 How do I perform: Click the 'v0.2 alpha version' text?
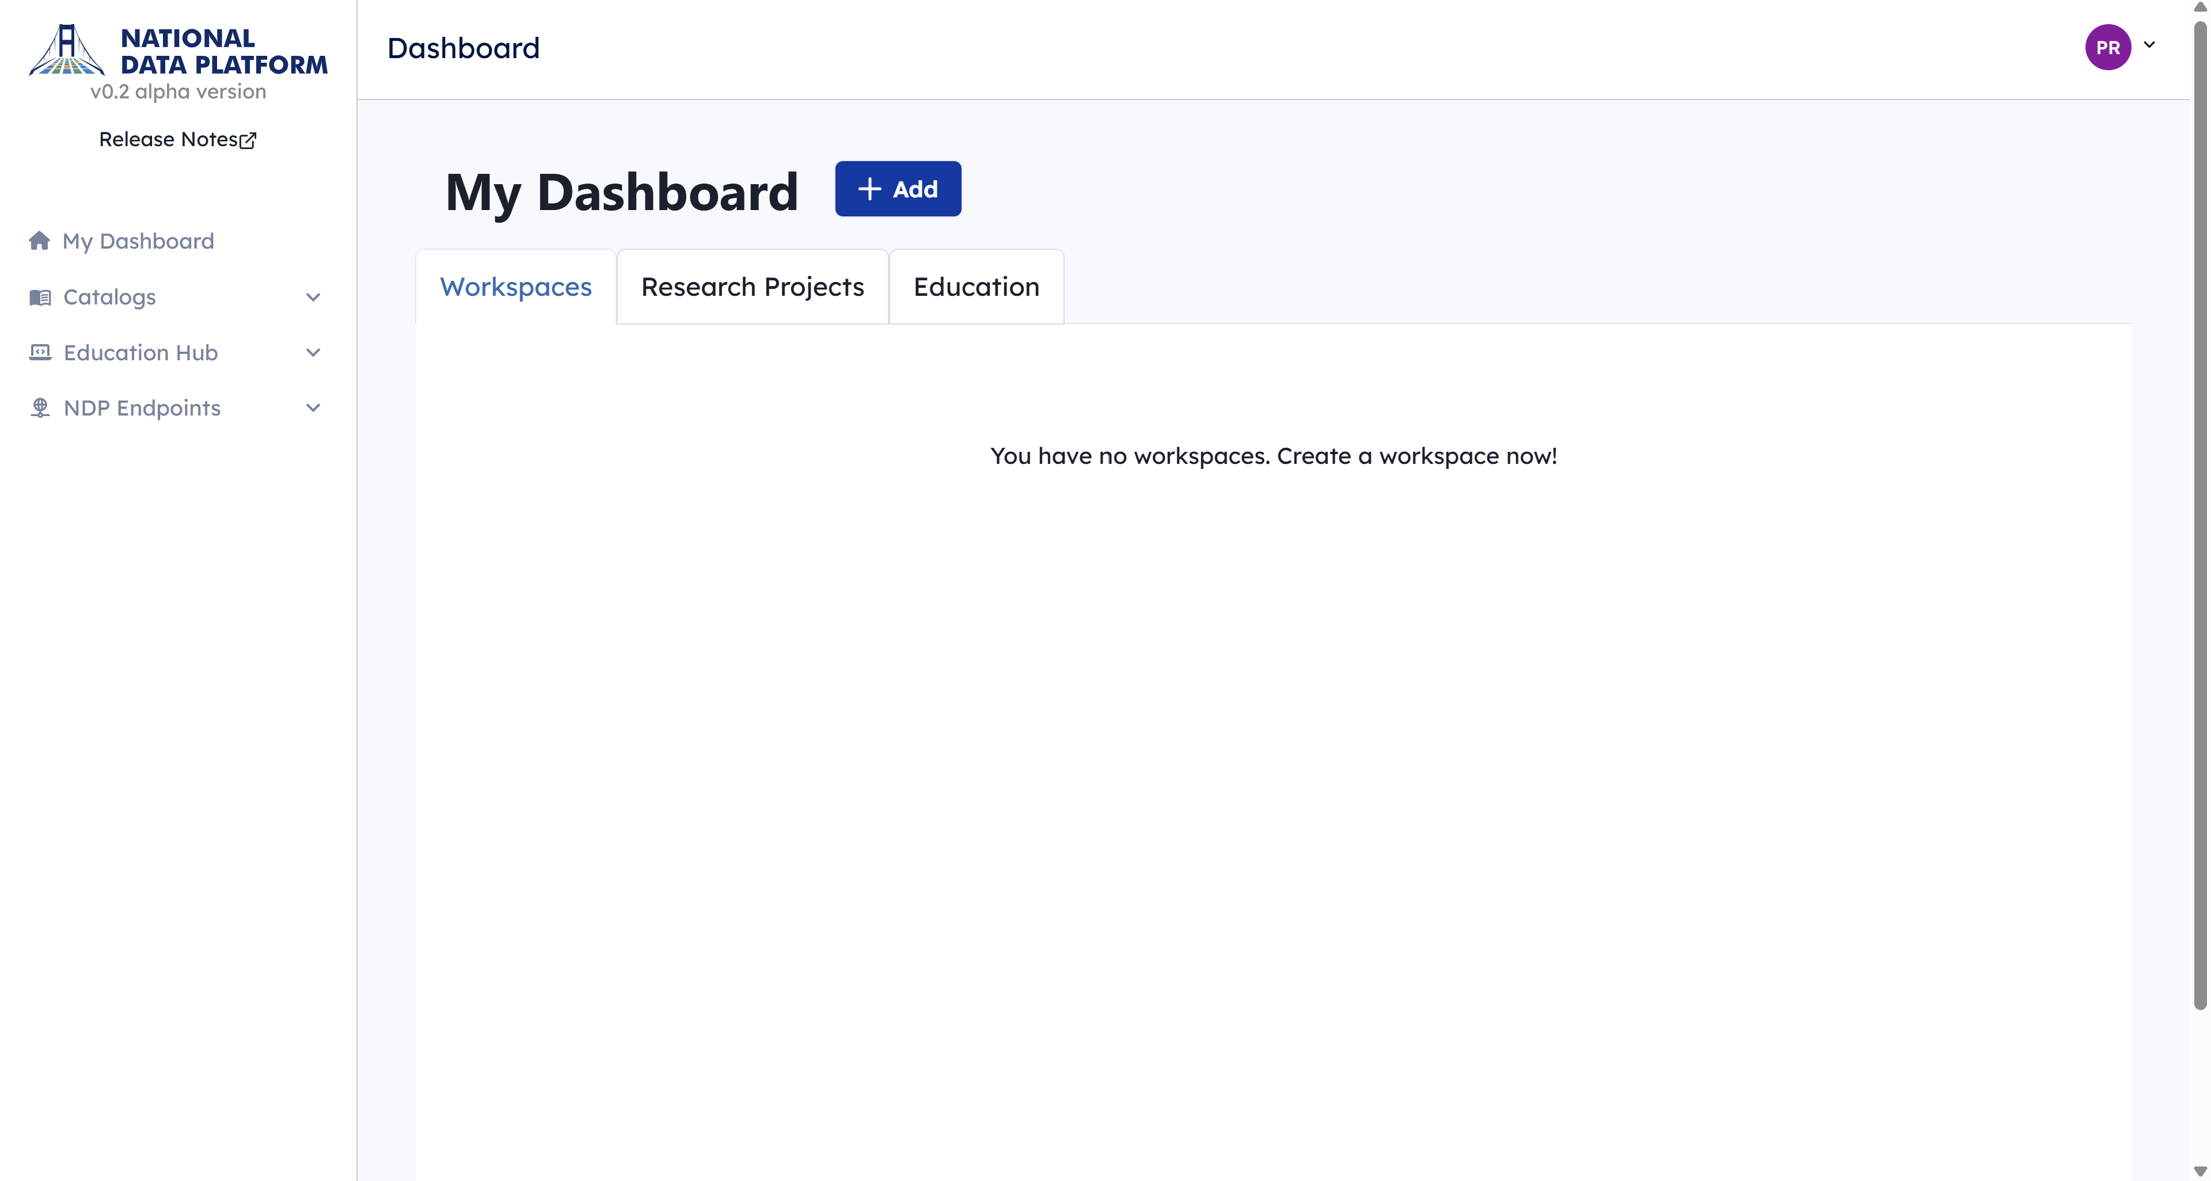[178, 92]
